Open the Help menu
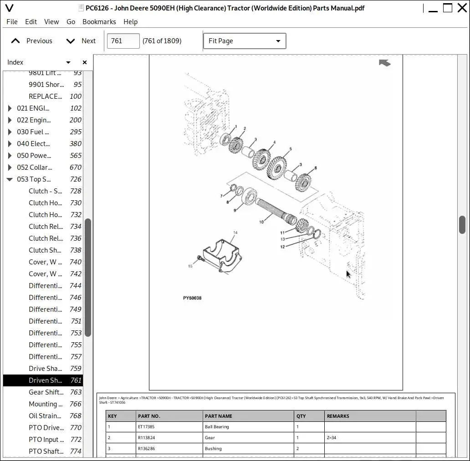 [x=130, y=22]
